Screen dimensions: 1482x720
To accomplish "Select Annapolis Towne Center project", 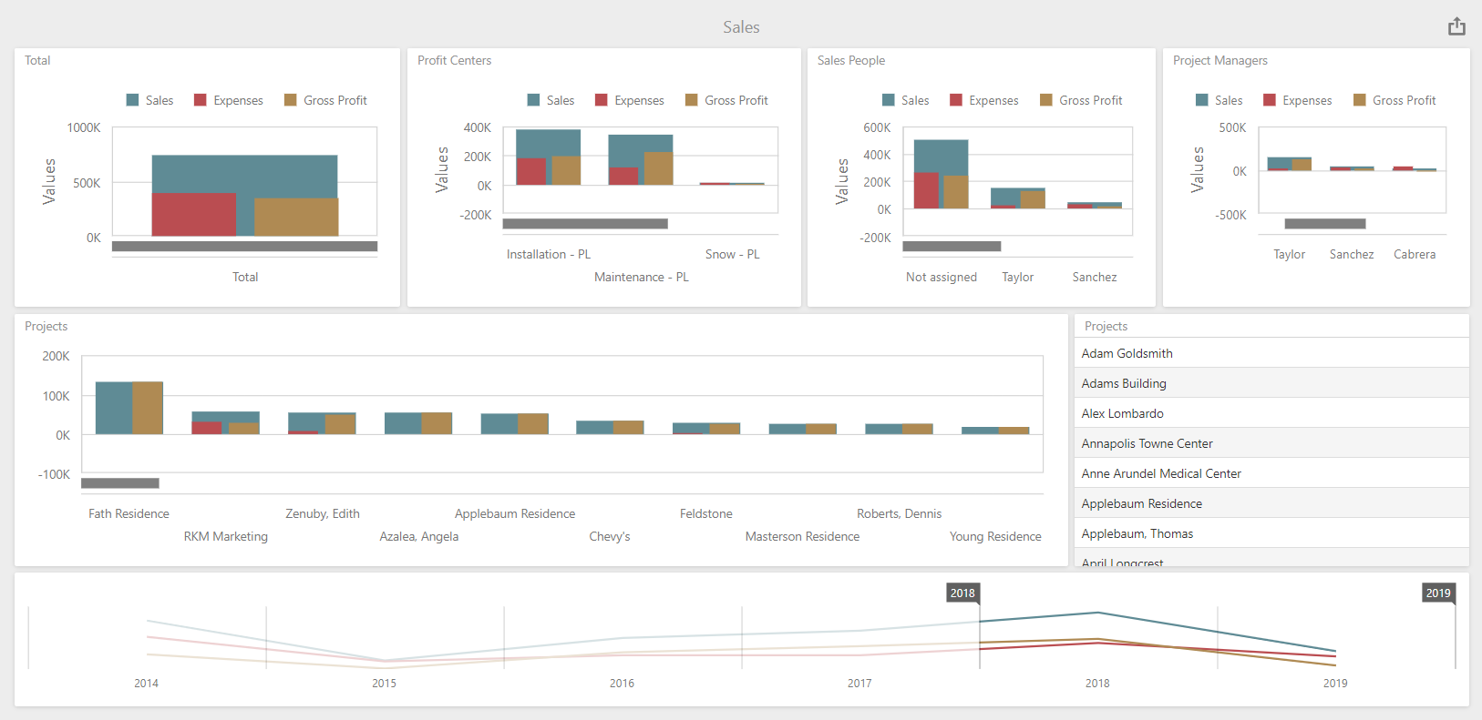I will pos(1271,443).
